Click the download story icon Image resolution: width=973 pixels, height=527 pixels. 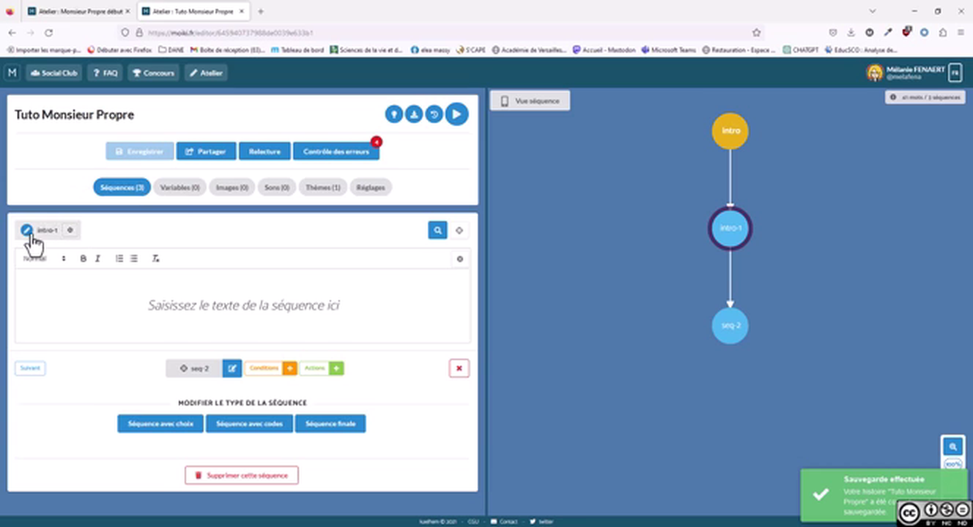414,114
